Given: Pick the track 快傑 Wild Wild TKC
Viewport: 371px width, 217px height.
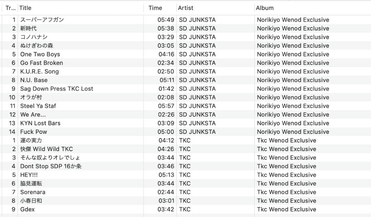Looking at the screenshot, I should pyautogui.click(x=46, y=149).
